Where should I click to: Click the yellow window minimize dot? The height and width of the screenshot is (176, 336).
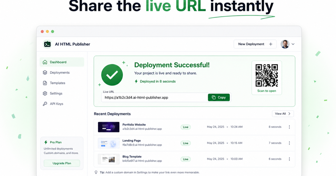(47, 32)
